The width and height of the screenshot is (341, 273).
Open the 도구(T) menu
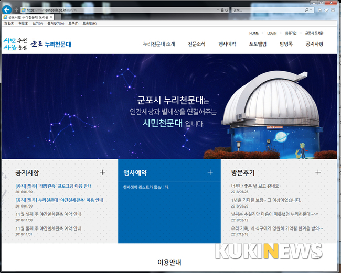pyautogui.click(x=73, y=24)
